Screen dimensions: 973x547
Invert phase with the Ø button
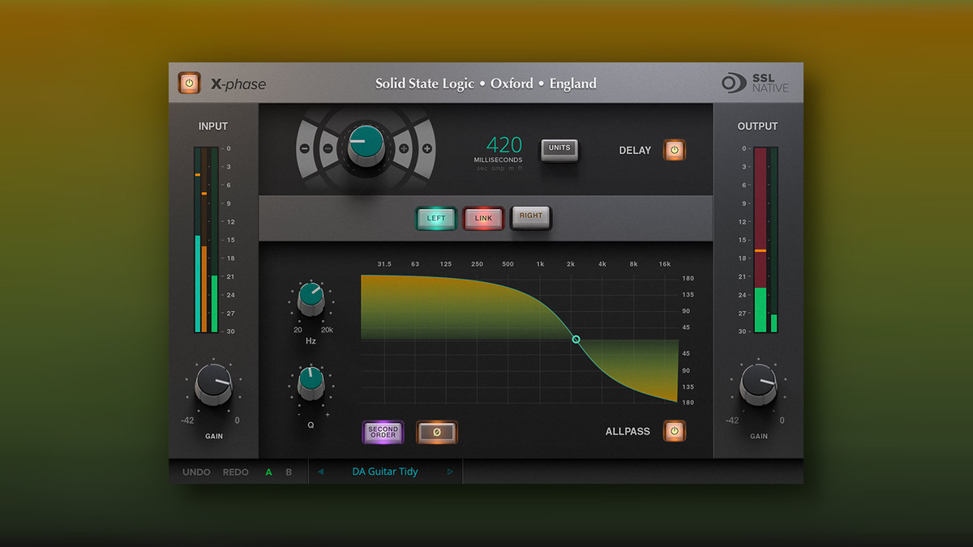[x=437, y=432]
